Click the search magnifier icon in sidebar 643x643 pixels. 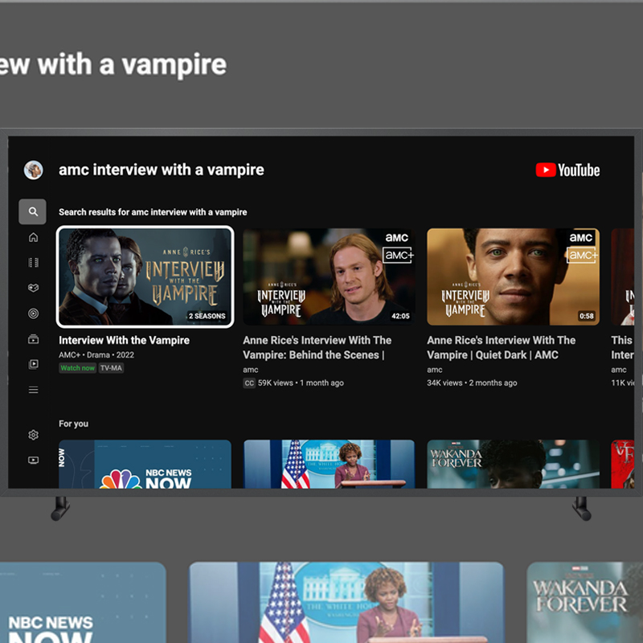(33, 212)
